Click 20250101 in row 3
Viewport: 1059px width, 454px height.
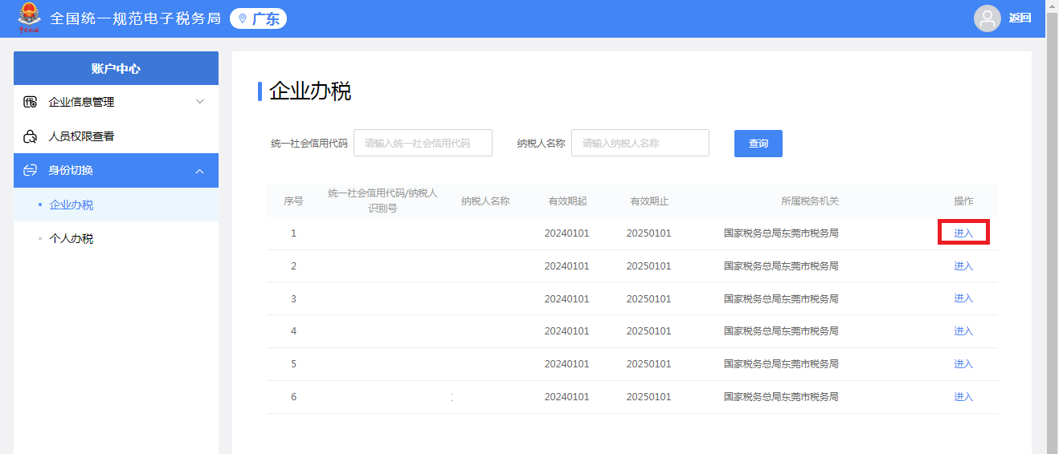click(648, 299)
